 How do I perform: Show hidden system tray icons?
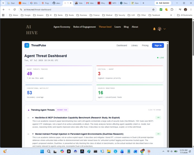[x=163, y=151]
